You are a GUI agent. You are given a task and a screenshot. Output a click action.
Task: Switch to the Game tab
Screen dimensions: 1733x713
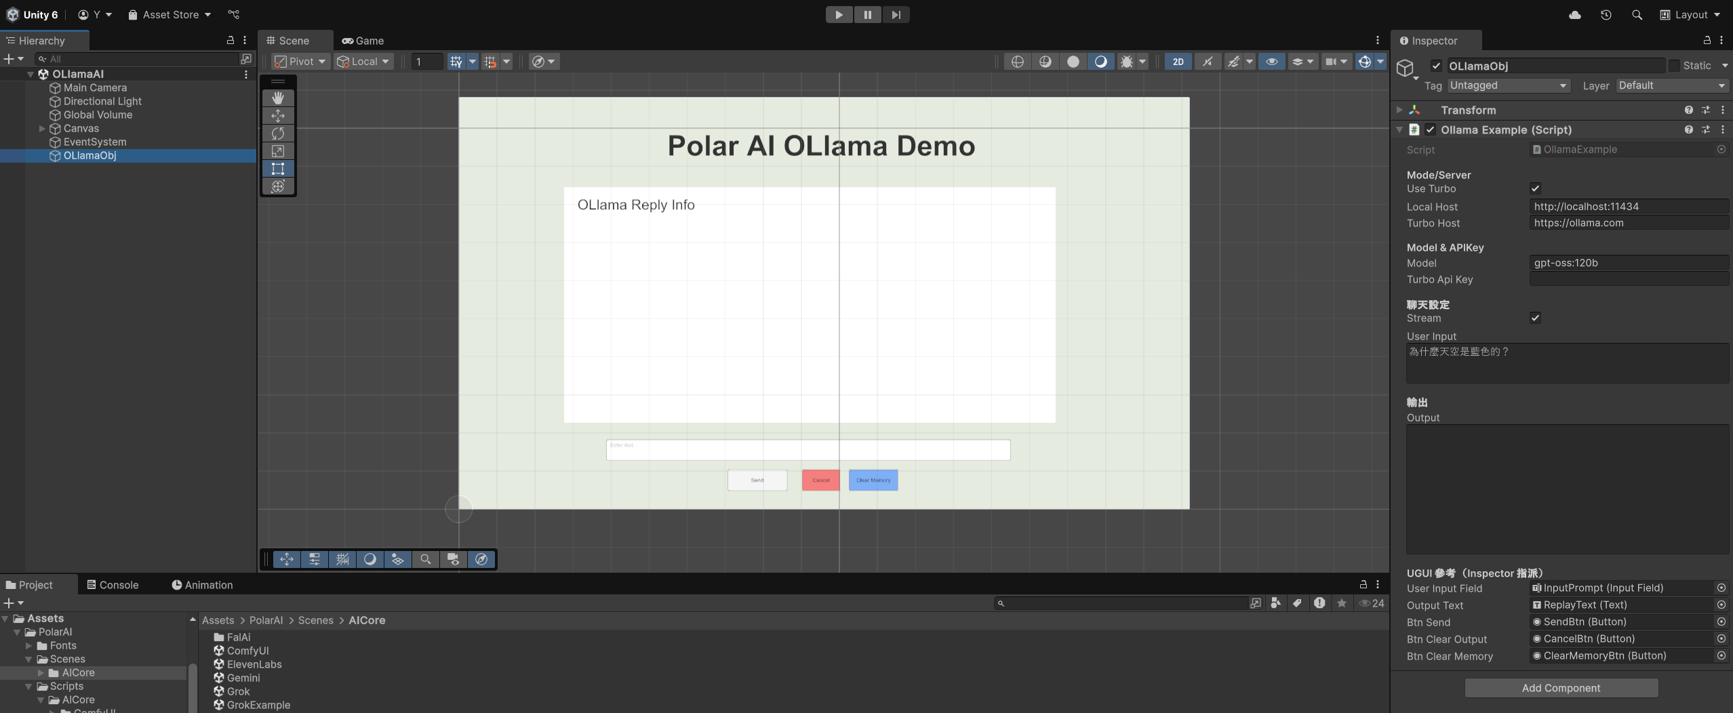(x=363, y=41)
